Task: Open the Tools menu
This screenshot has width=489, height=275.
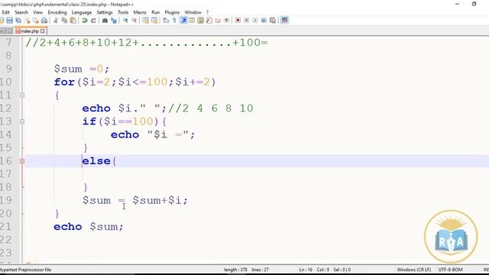Action: pos(123,12)
